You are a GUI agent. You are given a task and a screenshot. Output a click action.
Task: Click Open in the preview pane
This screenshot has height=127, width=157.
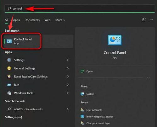point(89,71)
